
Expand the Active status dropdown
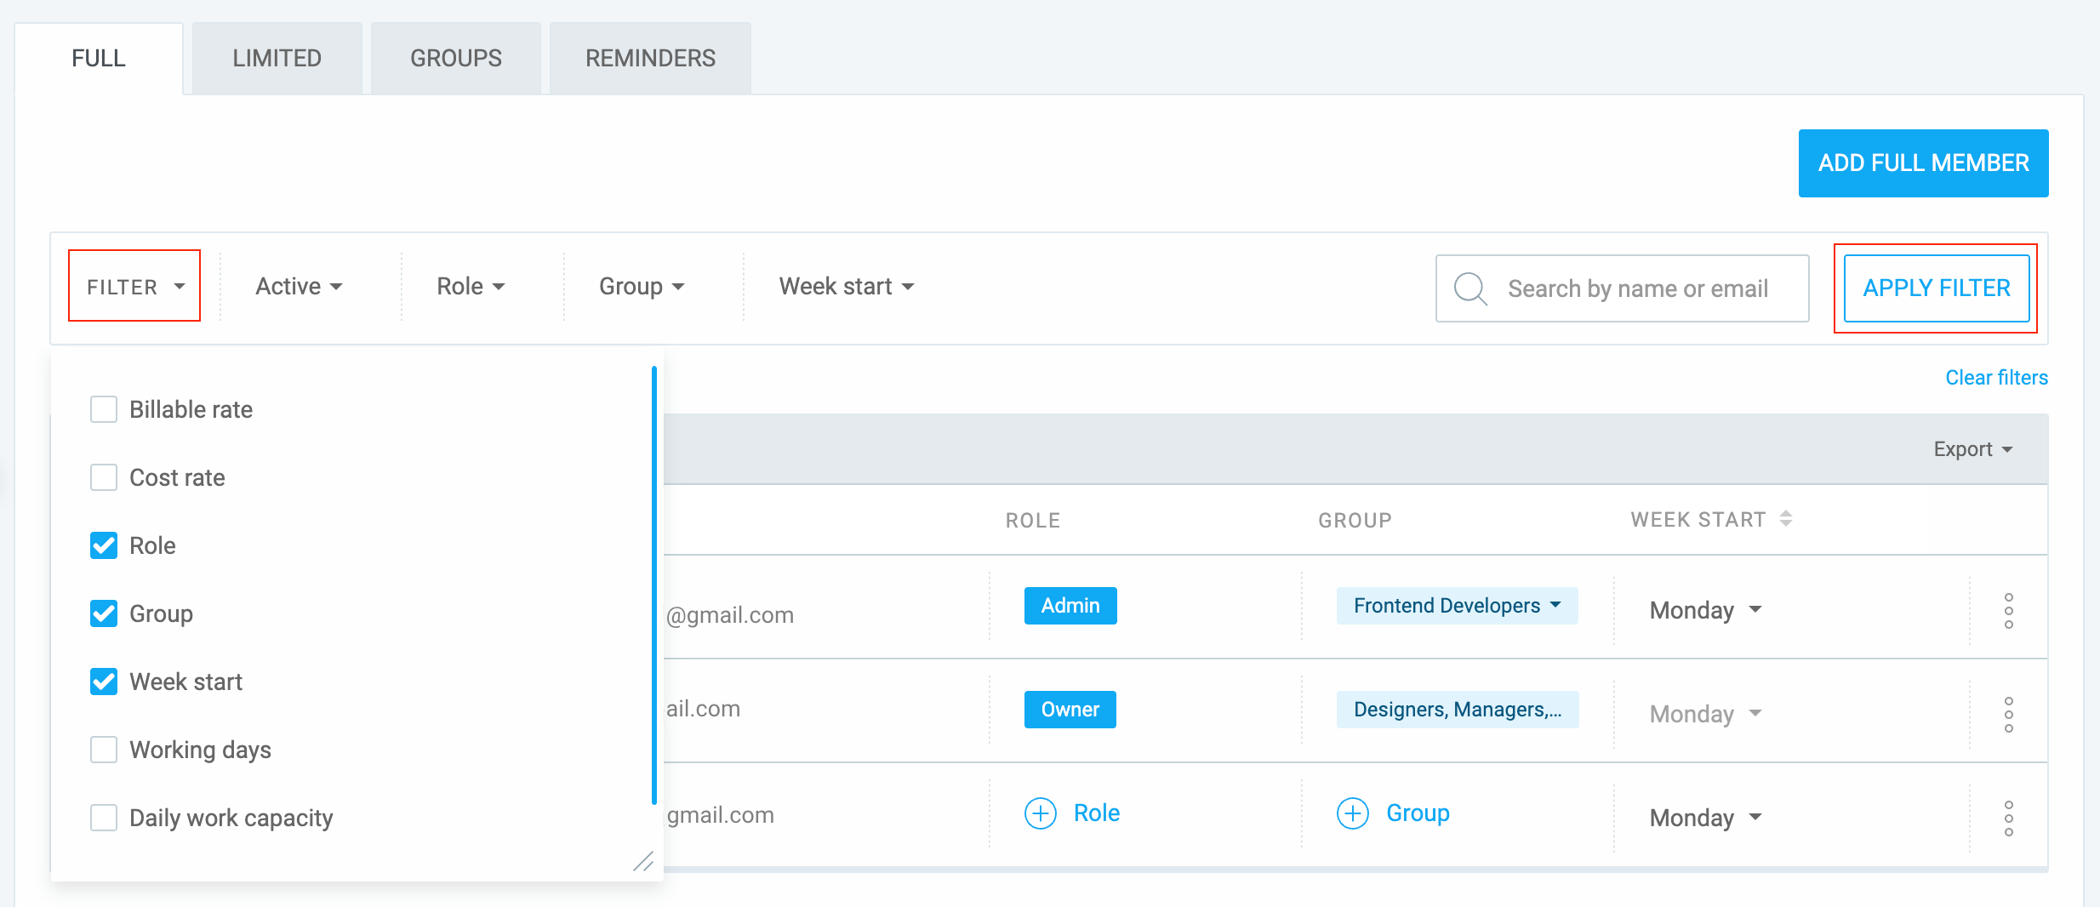[299, 287]
